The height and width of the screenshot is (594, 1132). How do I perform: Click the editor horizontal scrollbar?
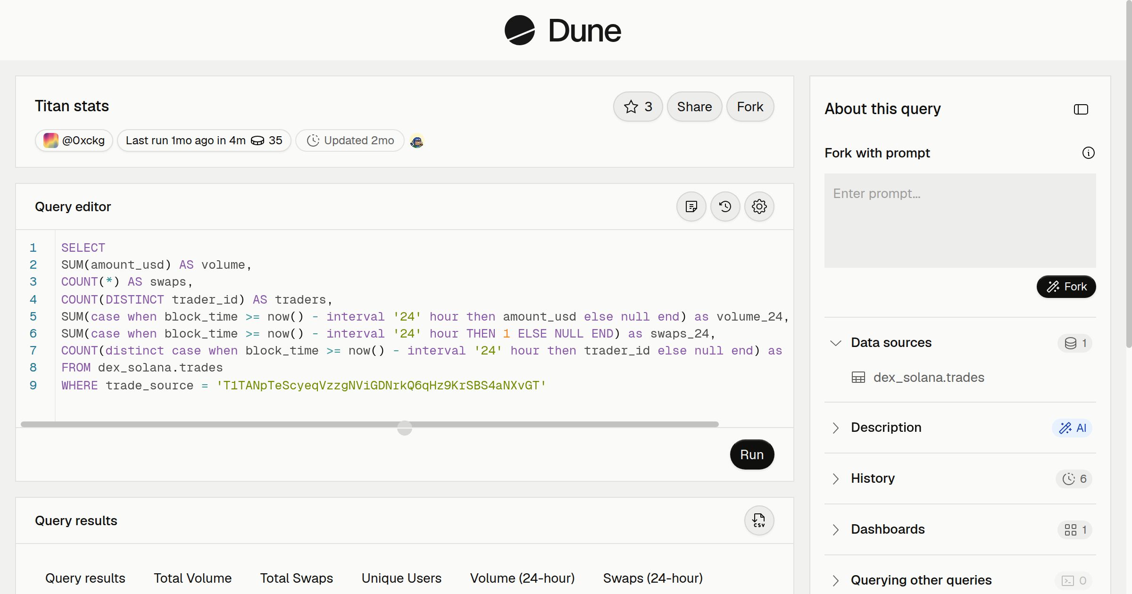(x=369, y=424)
